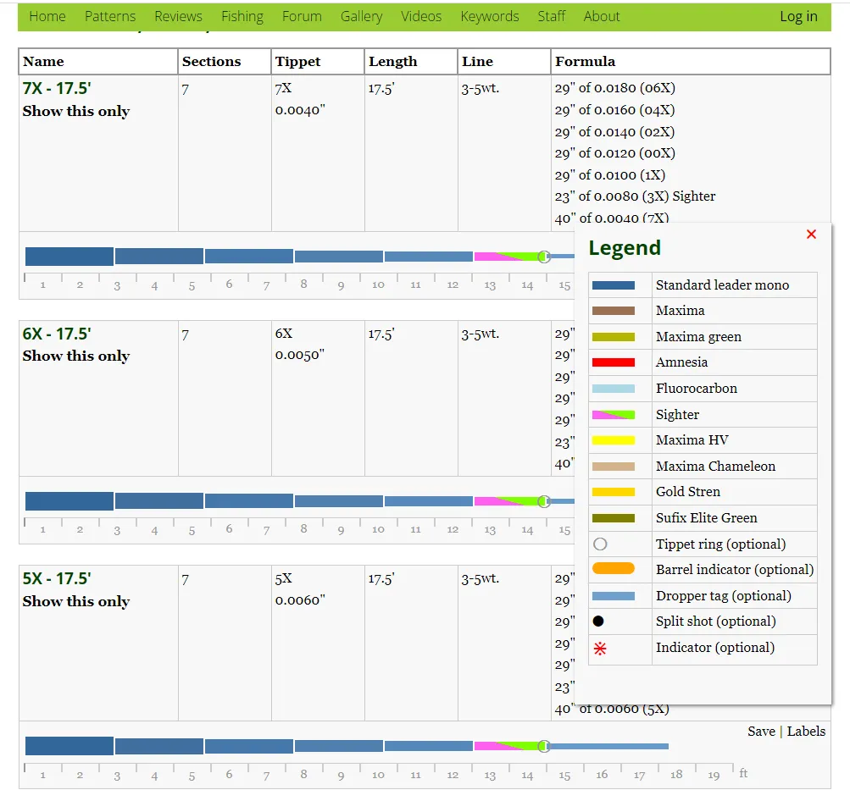Click the orange Barrel indicator icon

point(613,568)
